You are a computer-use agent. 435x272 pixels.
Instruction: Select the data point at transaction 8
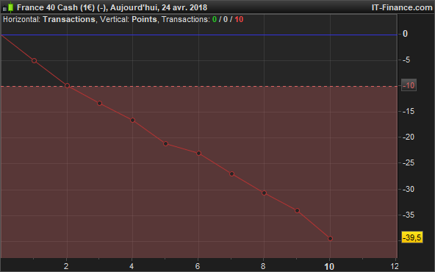(x=264, y=193)
